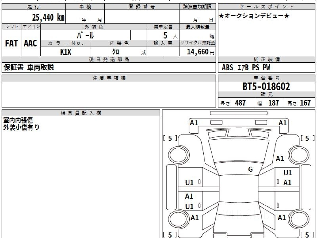
Task: Click the ★オークションデビュー★ sales point text
Action: click(254, 16)
